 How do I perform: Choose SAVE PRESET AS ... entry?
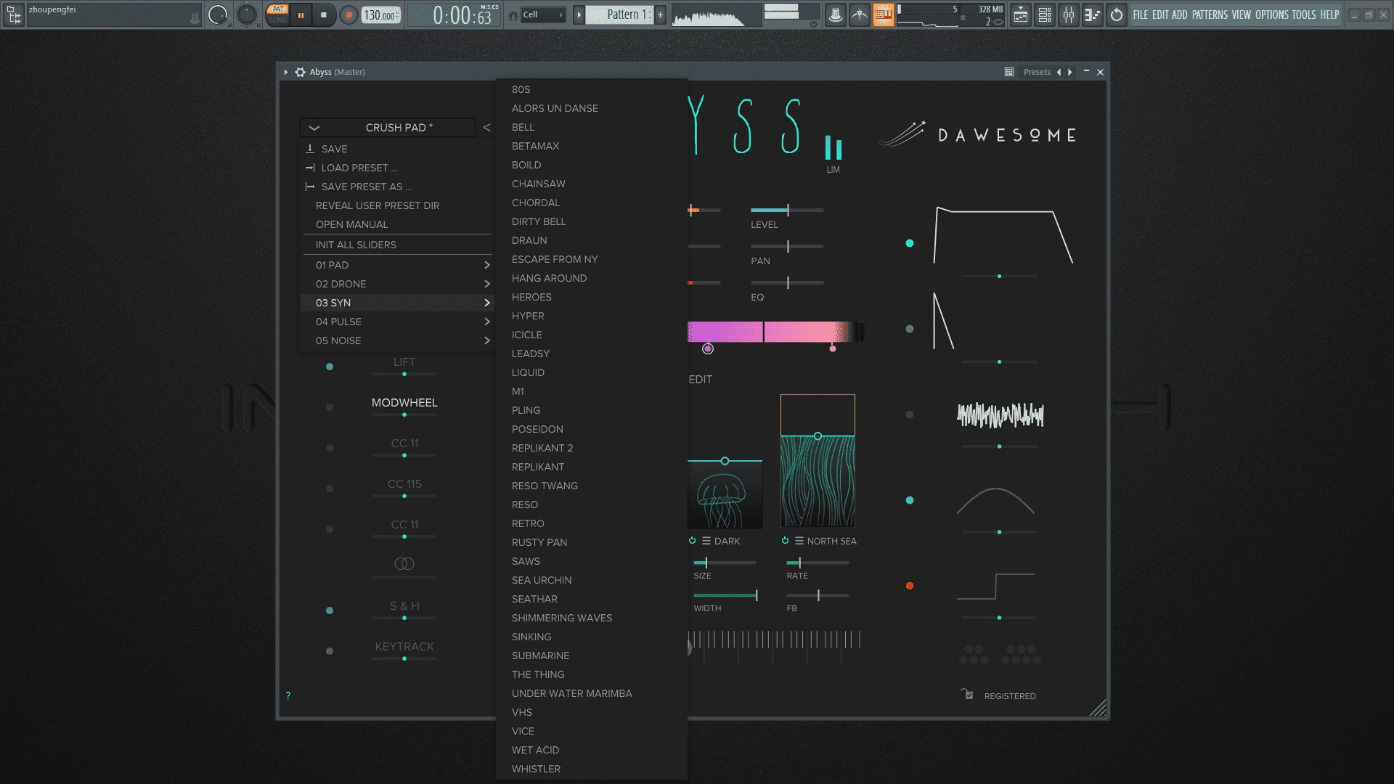[x=367, y=187]
